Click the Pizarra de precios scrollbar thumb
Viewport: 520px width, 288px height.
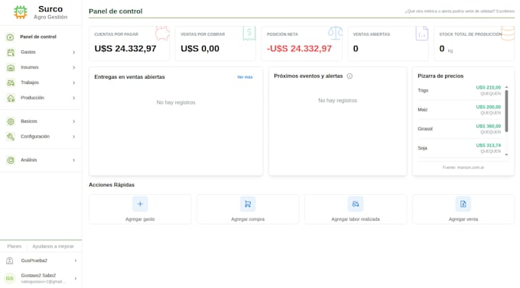506,111
